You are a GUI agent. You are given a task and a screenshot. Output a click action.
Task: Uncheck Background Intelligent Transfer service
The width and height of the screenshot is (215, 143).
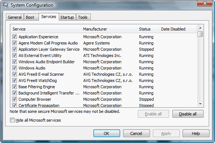14,93
